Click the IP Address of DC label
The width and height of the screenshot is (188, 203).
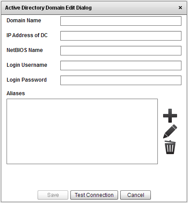27,35
